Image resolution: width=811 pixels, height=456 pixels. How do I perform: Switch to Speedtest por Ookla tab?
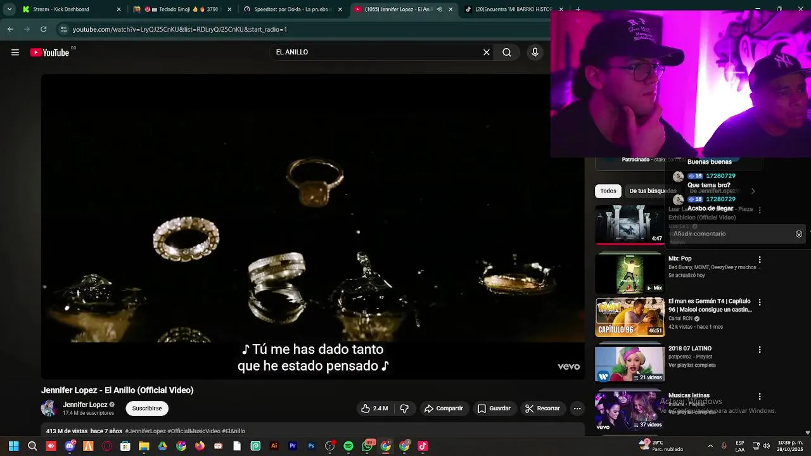(293, 9)
